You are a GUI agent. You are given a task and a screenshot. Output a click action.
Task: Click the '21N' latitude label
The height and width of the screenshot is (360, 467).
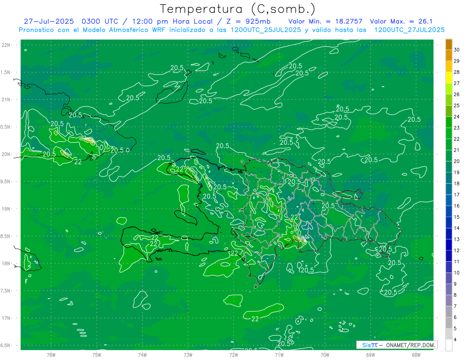pos(5,99)
